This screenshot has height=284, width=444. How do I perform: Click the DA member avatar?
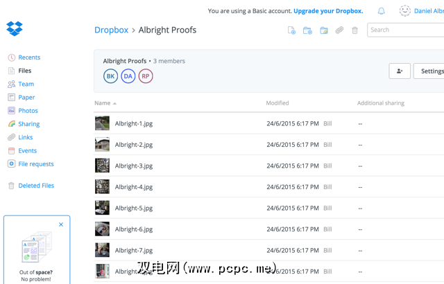coord(128,76)
